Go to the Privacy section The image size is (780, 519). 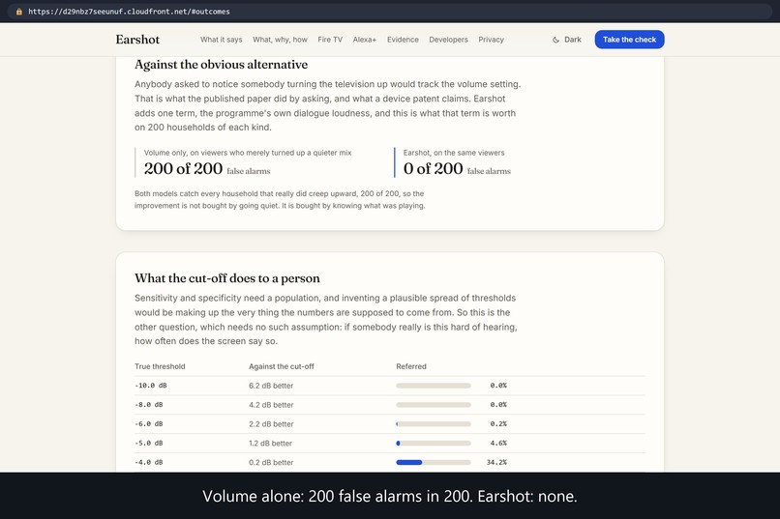click(491, 40)
